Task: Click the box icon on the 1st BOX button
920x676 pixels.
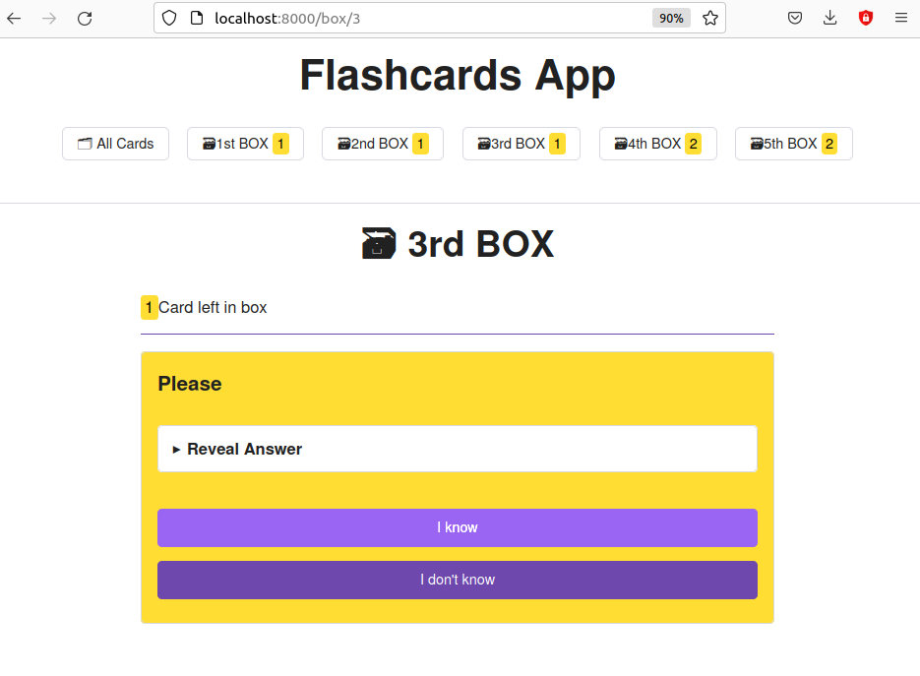Action: (207, 143)
